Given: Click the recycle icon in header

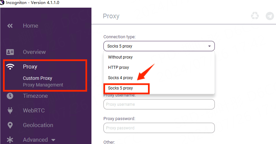Looking at the screenshot, I should pos(255,16).
